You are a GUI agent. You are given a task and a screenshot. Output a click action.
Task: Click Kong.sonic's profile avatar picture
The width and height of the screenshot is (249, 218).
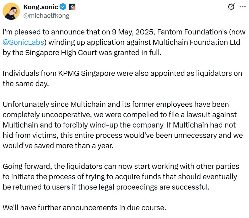11,11
